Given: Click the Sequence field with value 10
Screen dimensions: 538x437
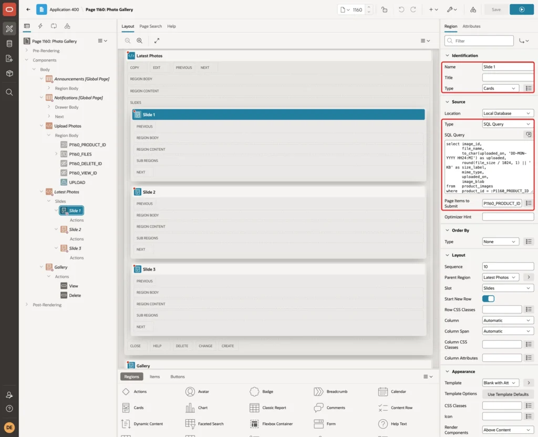Looking at the screenshot, I should pyautogui.click(x=508, y=266).
